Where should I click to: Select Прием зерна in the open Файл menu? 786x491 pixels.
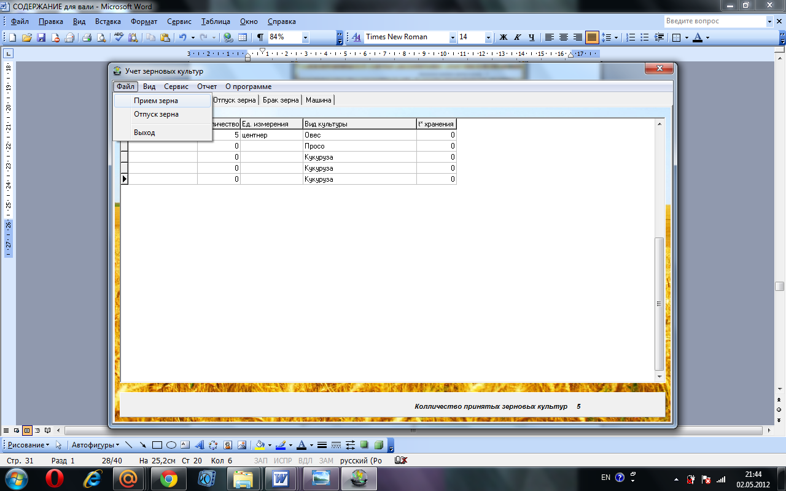tap(163, 101)
